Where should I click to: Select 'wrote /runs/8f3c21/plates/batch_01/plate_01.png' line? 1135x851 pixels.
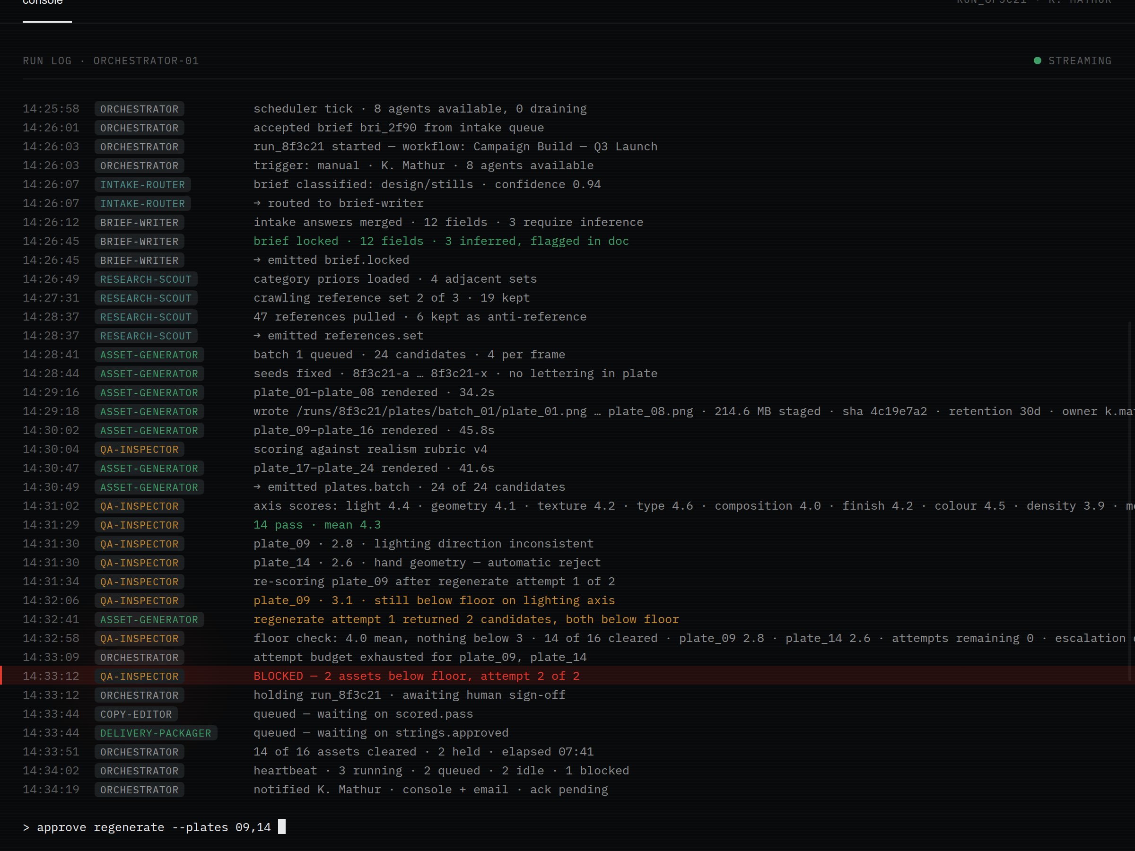pyautogui.click(x=694, y=411)
